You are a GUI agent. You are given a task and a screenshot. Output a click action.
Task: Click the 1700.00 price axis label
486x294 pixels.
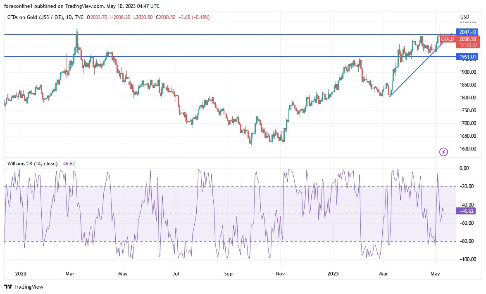pos(468,123)
